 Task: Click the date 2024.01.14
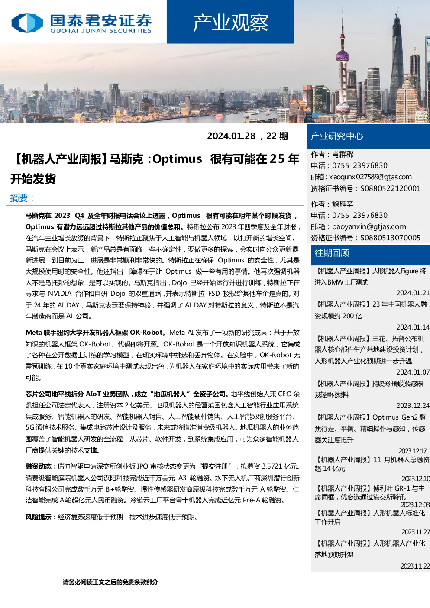pyautogui.click(x=413, y=327)
